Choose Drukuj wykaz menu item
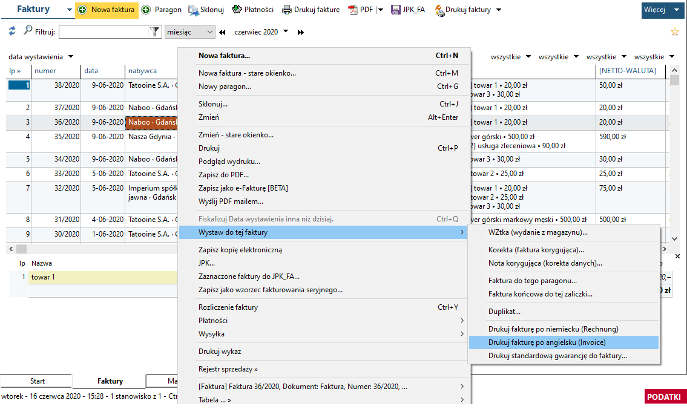 [324, 351]
